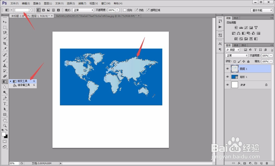275x166 pixels.
Task: Hide the 图层 1 layer
Action: (x=227, y=69)
